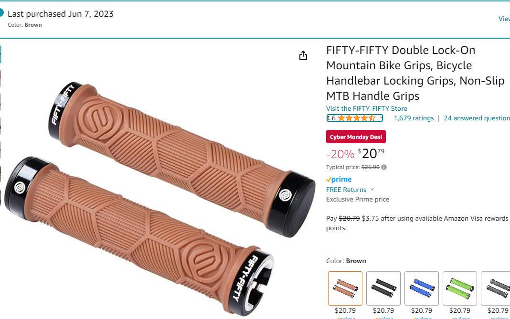This screenshot has width=510, height=319.
Task: Click the Prime logo badge
Action: [339, 180]
